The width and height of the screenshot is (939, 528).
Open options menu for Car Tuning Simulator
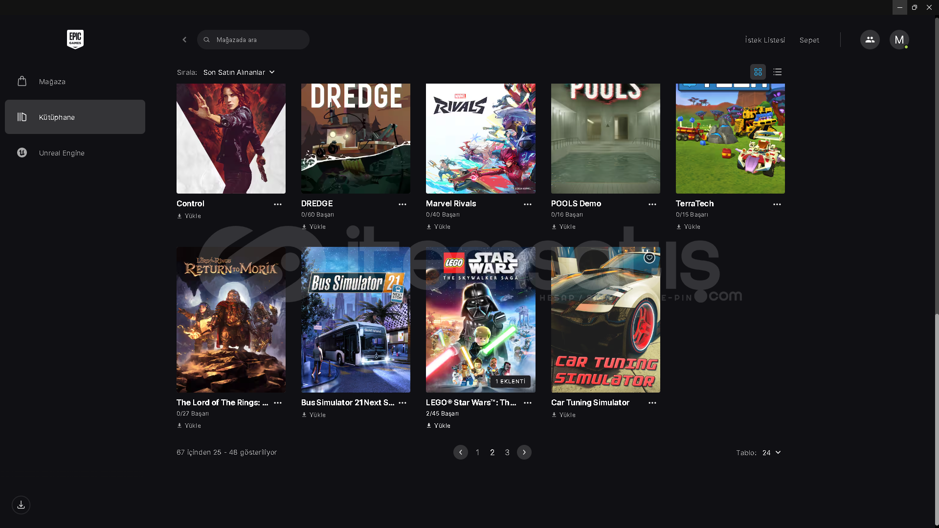652,403
